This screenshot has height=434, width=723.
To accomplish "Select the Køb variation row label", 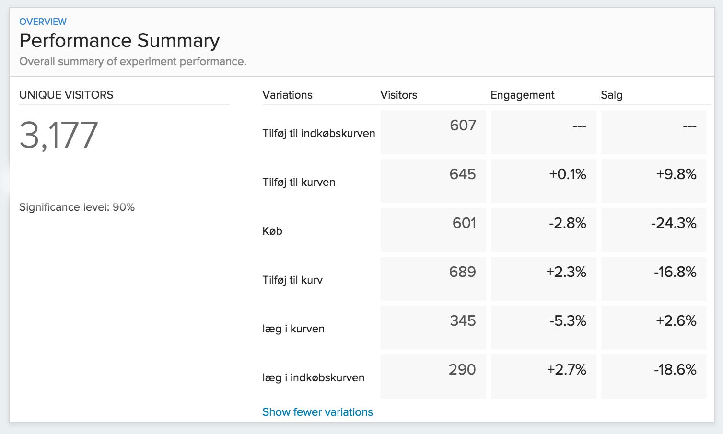I will (x=272, y=231).
